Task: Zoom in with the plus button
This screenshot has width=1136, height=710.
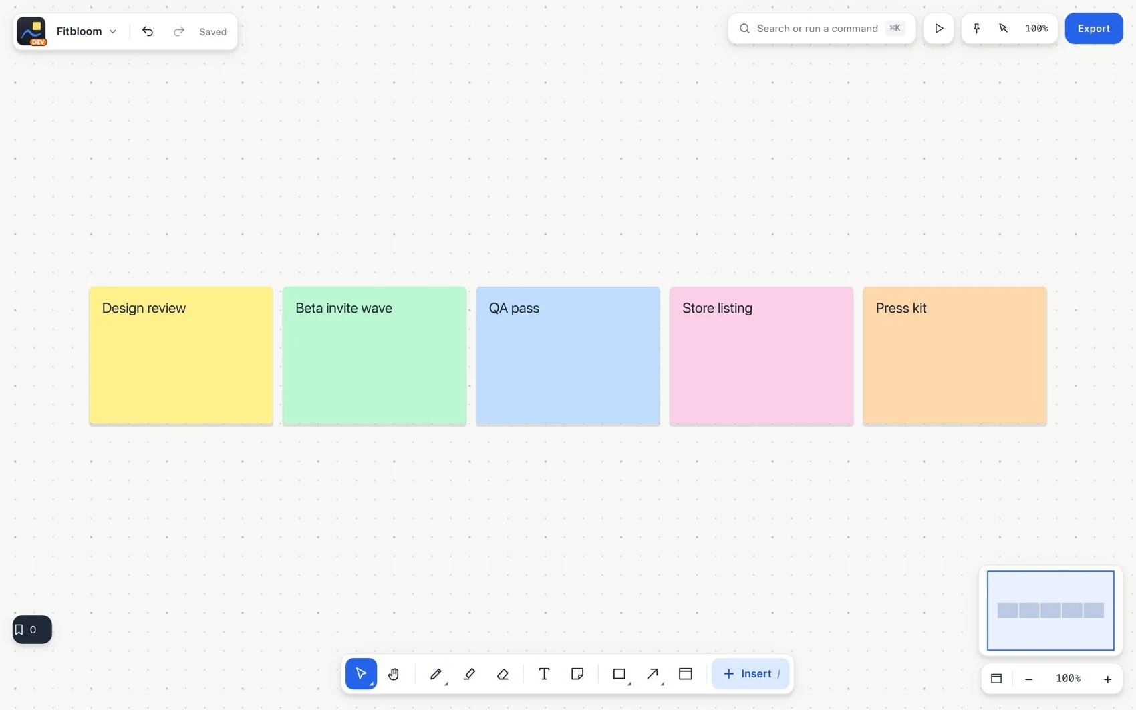Action: (x=1107, y=679)
